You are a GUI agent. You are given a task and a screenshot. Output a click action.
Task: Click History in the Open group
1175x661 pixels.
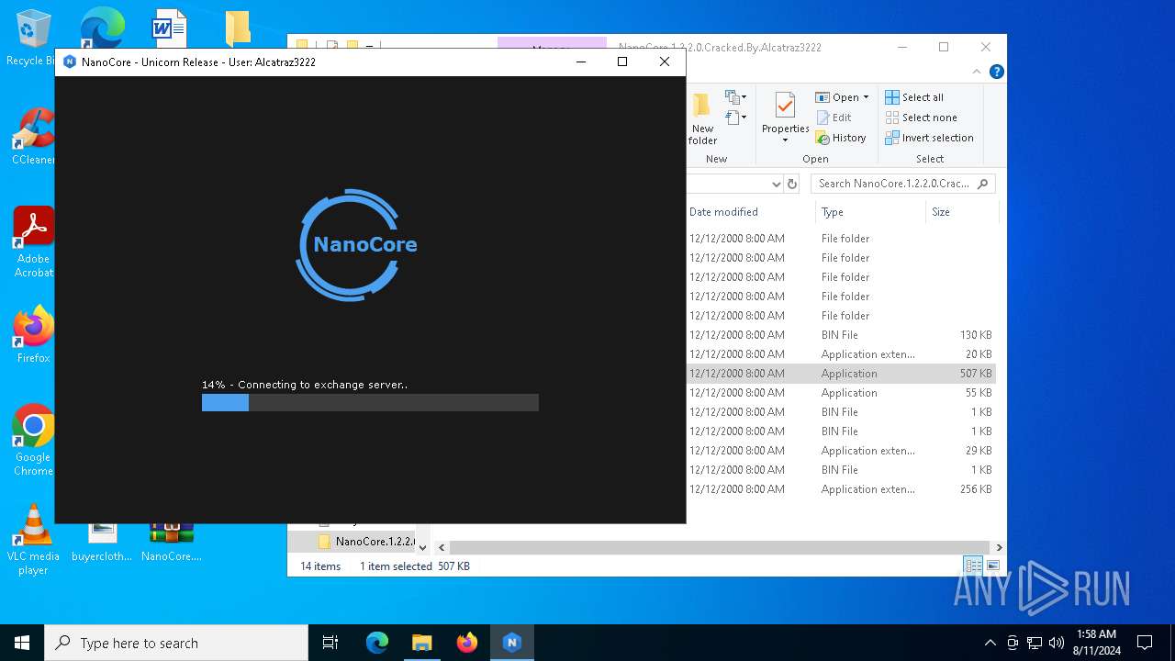(x=841, y=138)
